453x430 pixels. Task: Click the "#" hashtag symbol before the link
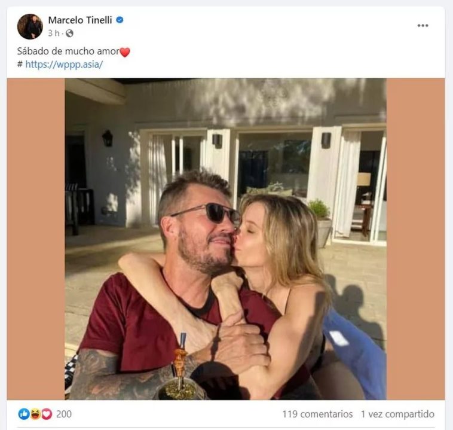click(x=20, y=64)
